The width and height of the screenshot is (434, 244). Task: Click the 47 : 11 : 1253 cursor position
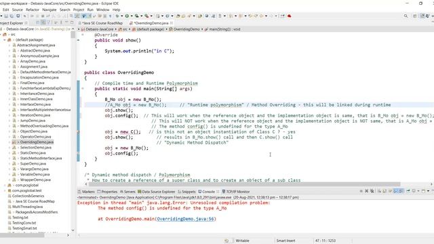click(x=325, y=241)
